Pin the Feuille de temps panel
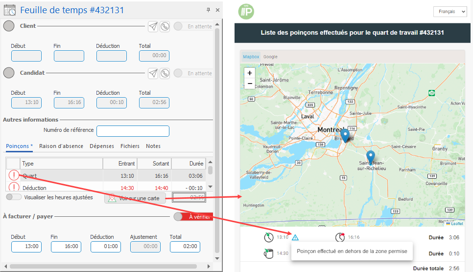Image resolution: width=473 pixels, height=272 pixels. pyautogui.click(x=208, y=10)
